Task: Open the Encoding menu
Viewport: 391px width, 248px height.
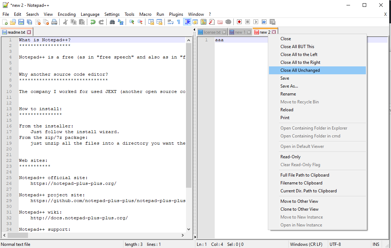Action: pyautogui.click(x=66, y=14)
